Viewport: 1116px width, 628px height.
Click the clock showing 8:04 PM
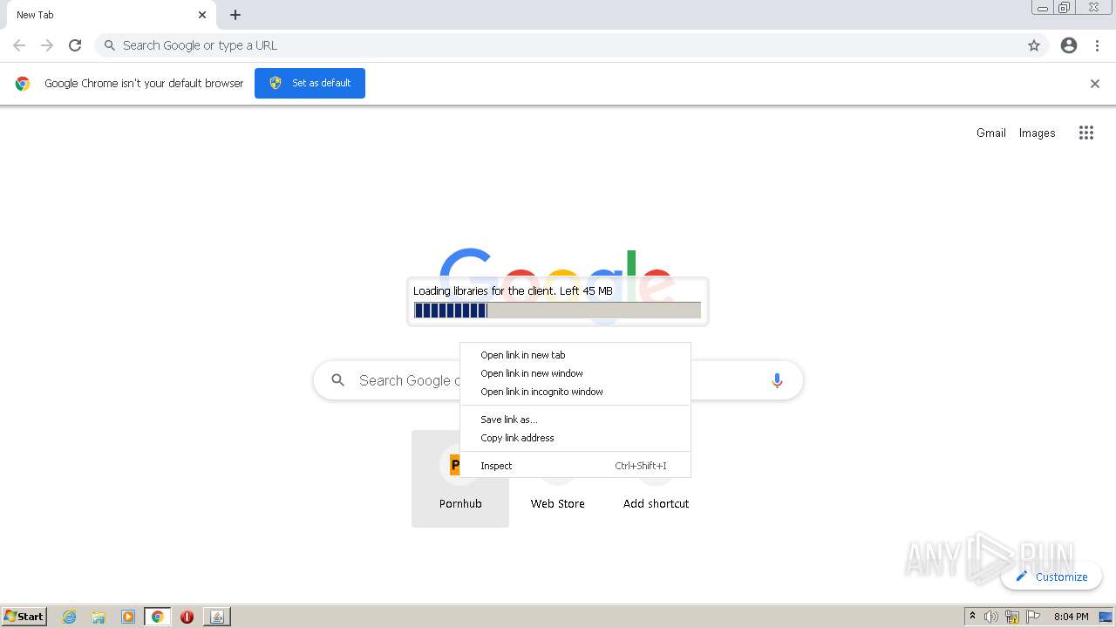tap(1071, 617)
